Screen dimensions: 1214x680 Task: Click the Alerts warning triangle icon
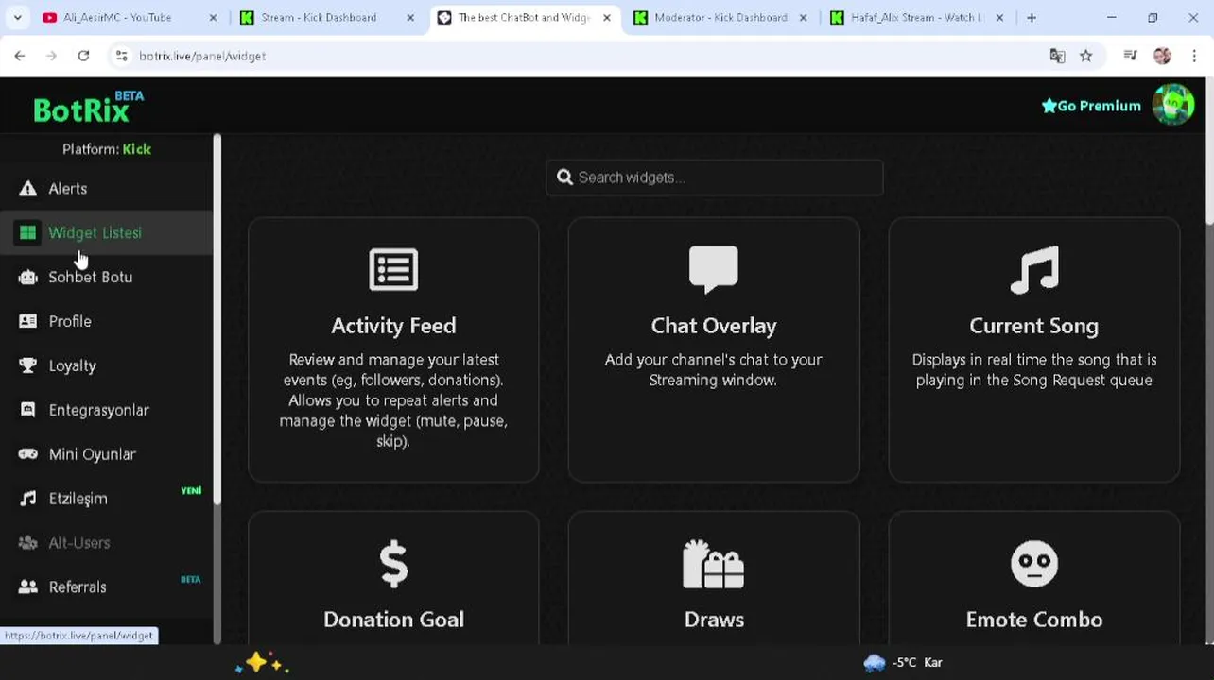[x=28, y=189]
